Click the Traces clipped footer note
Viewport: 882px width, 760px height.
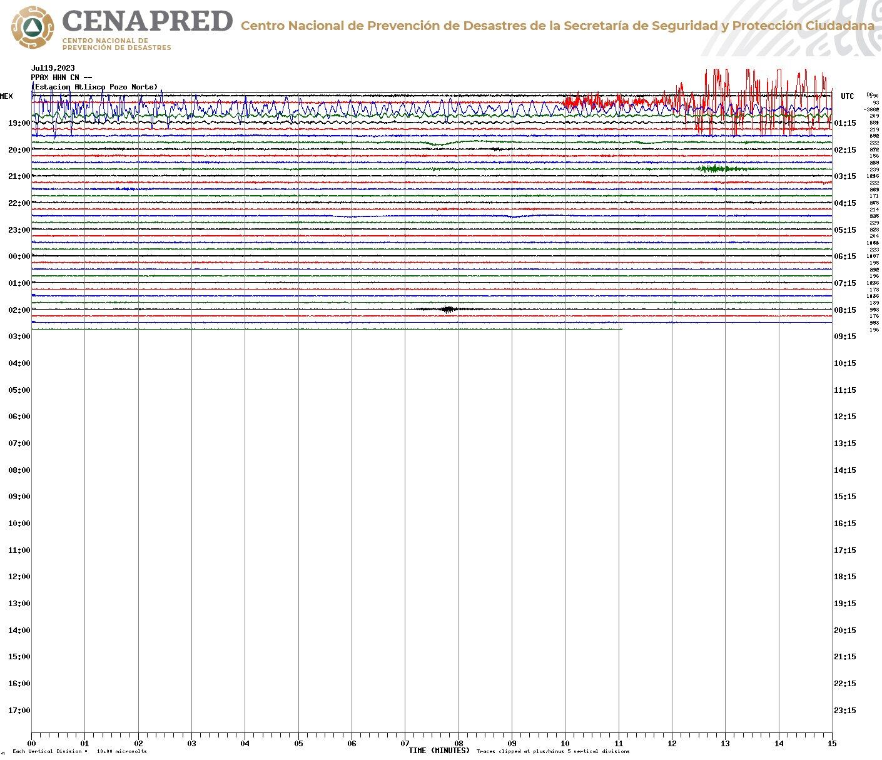click(553, 751)
